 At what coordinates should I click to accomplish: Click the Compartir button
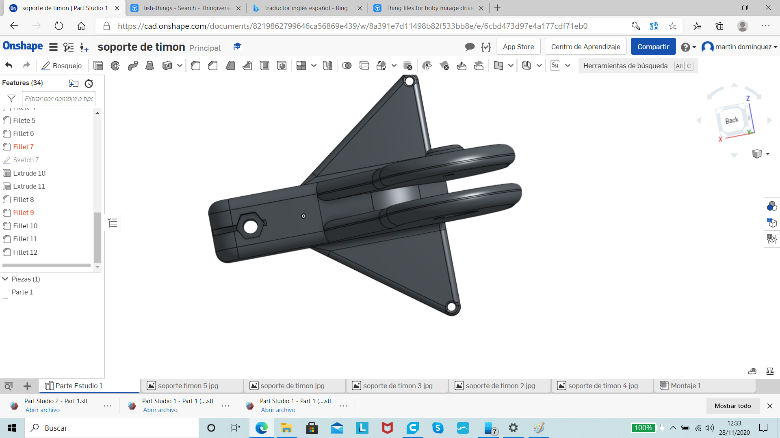(653, 47)
